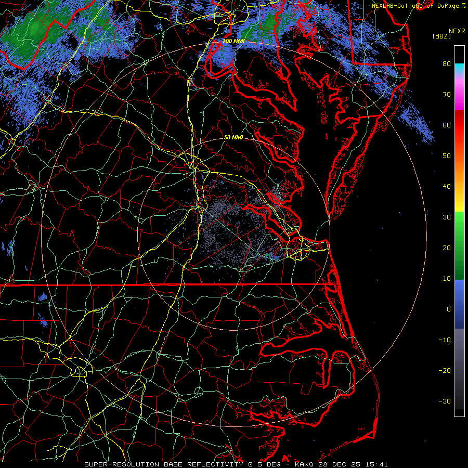Select the 10 value on the dBZ scale
Image resolution: width=468 pixels, height=468 pixels.
pos(447,279)
